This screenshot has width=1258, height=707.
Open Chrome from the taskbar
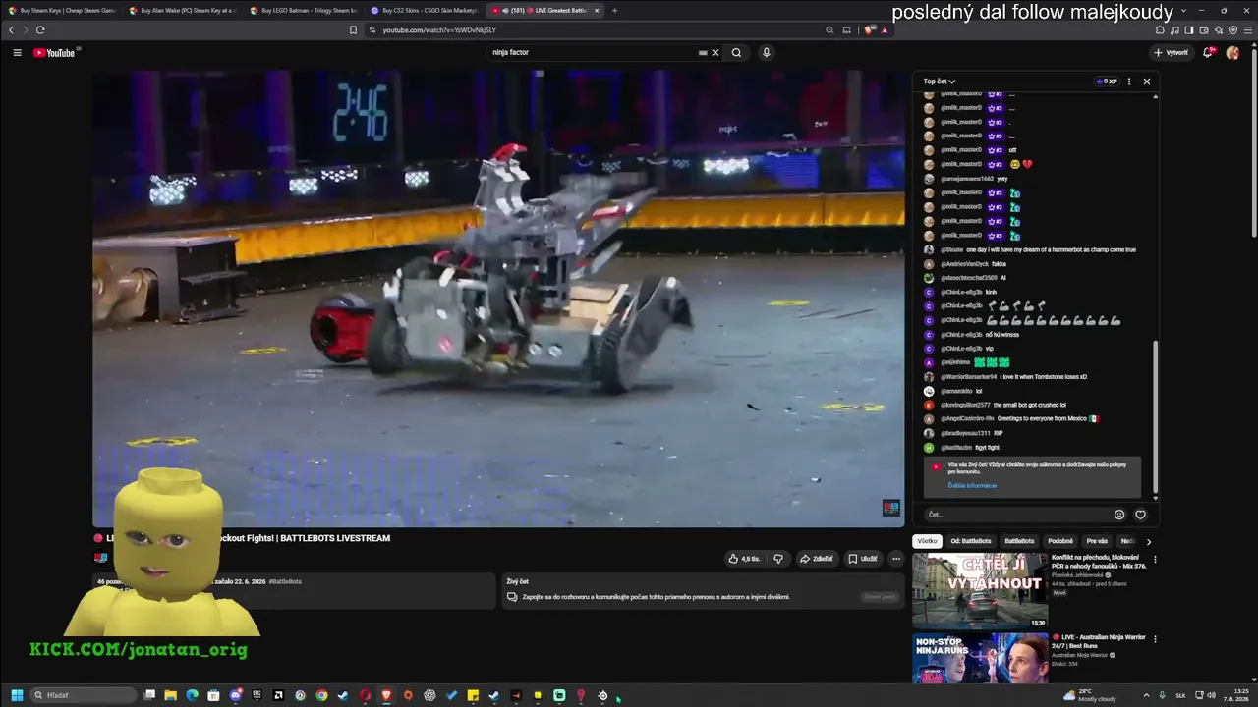321,695
